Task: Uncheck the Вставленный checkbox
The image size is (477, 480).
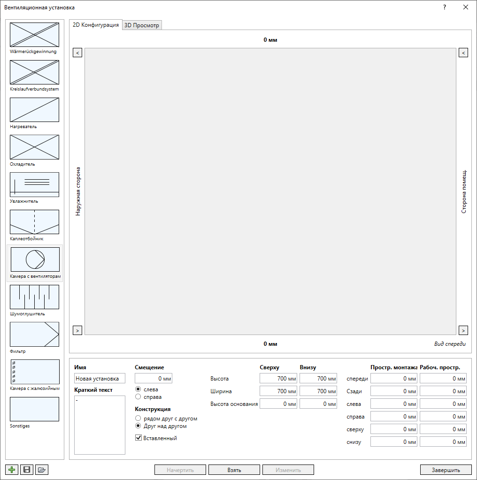Action: (x=138, y=438)
